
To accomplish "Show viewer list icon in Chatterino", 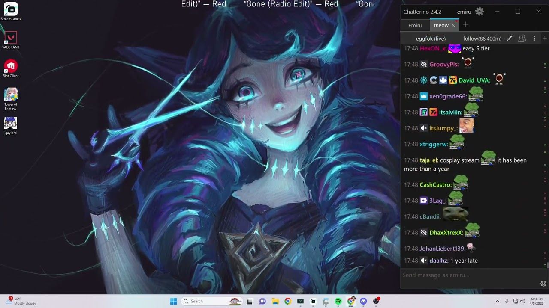I will tap(522, 38).
